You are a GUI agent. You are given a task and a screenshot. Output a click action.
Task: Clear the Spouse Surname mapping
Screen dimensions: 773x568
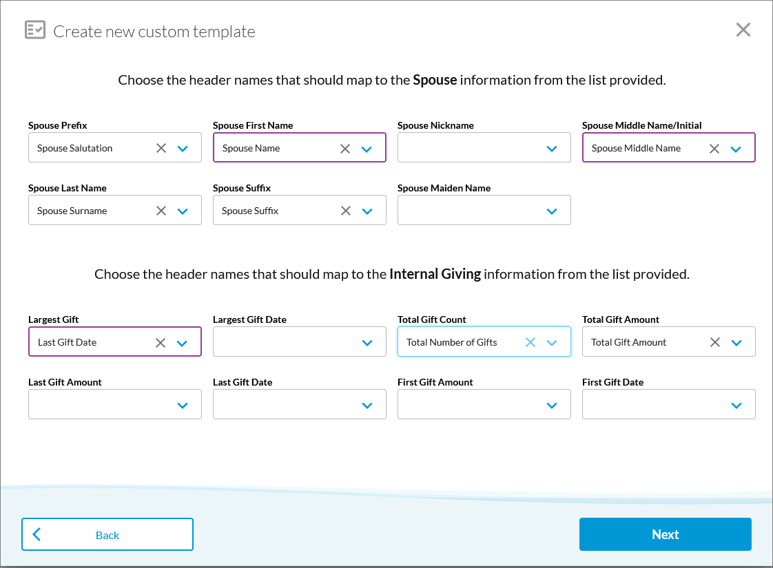161,210
